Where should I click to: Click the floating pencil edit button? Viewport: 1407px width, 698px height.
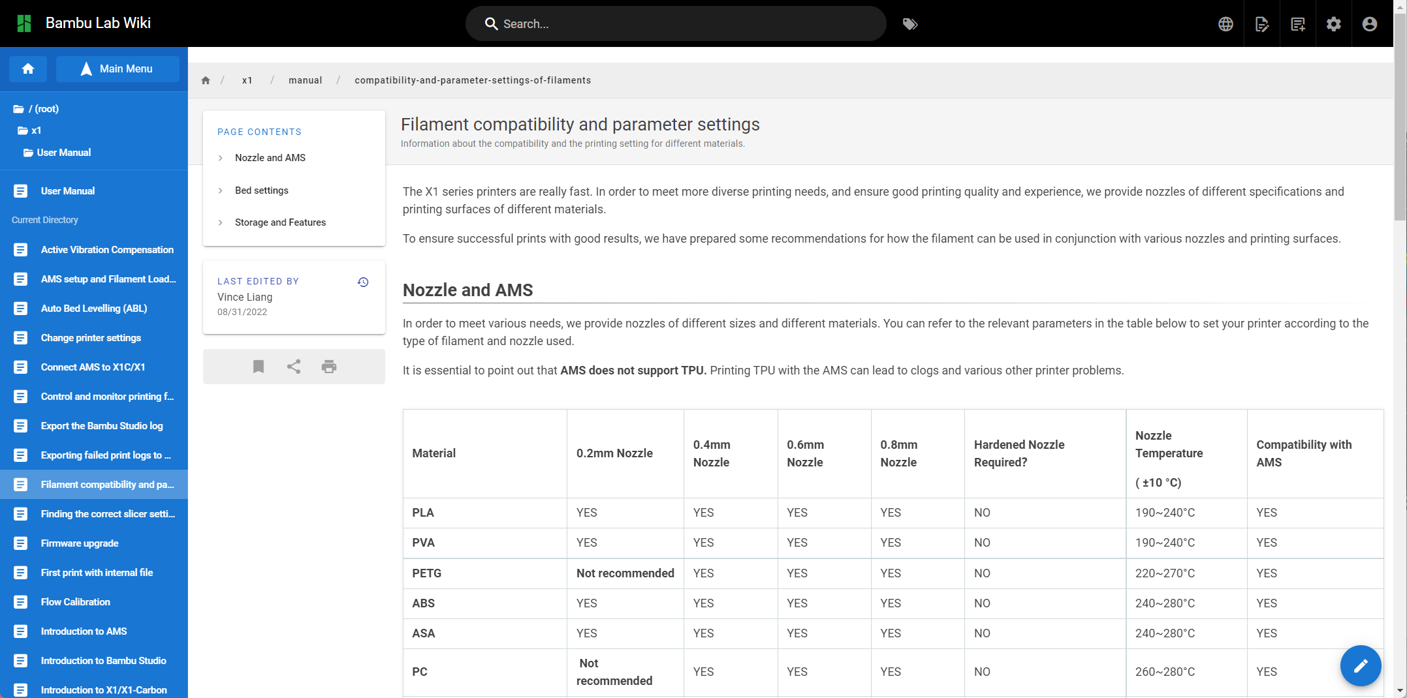coord(1361,665)
